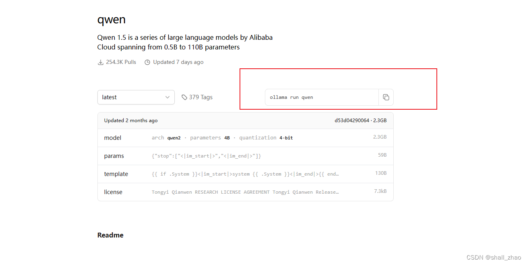Click the arch qwen2 parameters 4B text
Viewport: 527px width, 264px height.
(222, 138)
